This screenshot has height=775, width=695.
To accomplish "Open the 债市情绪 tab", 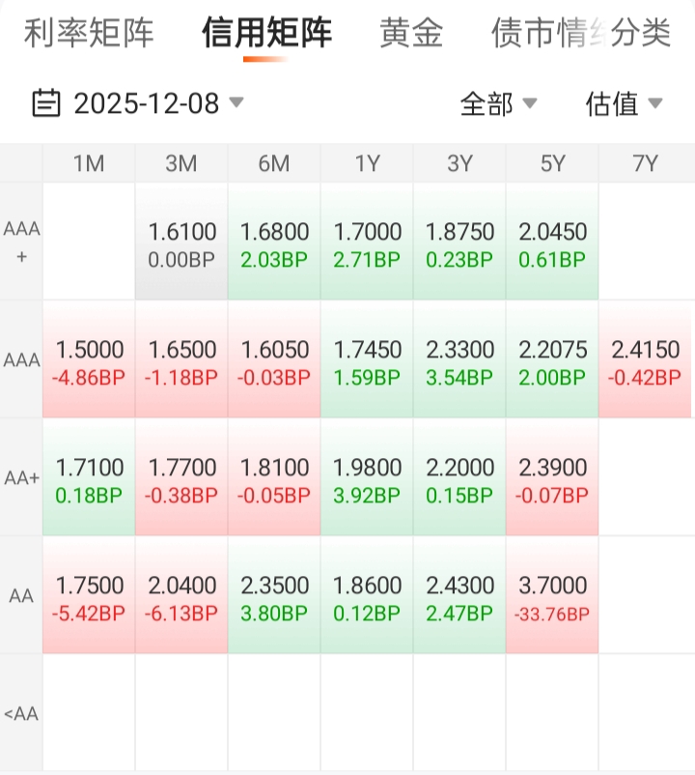I will (x=536, y=34).
